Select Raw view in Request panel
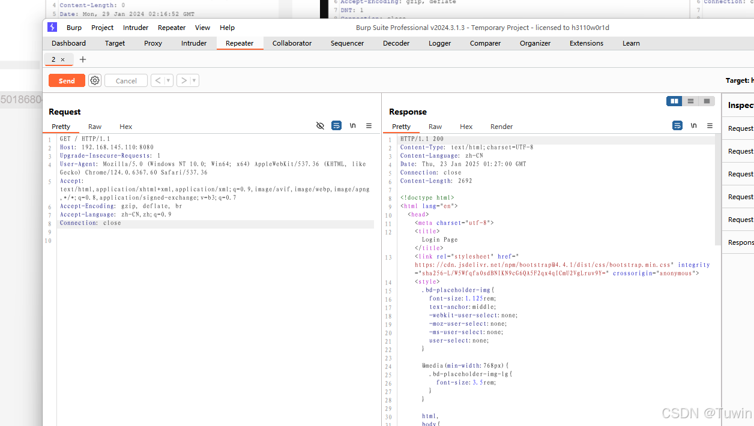Image resolution: width=754 pixels, height=426 pixels. coord(95,127)
